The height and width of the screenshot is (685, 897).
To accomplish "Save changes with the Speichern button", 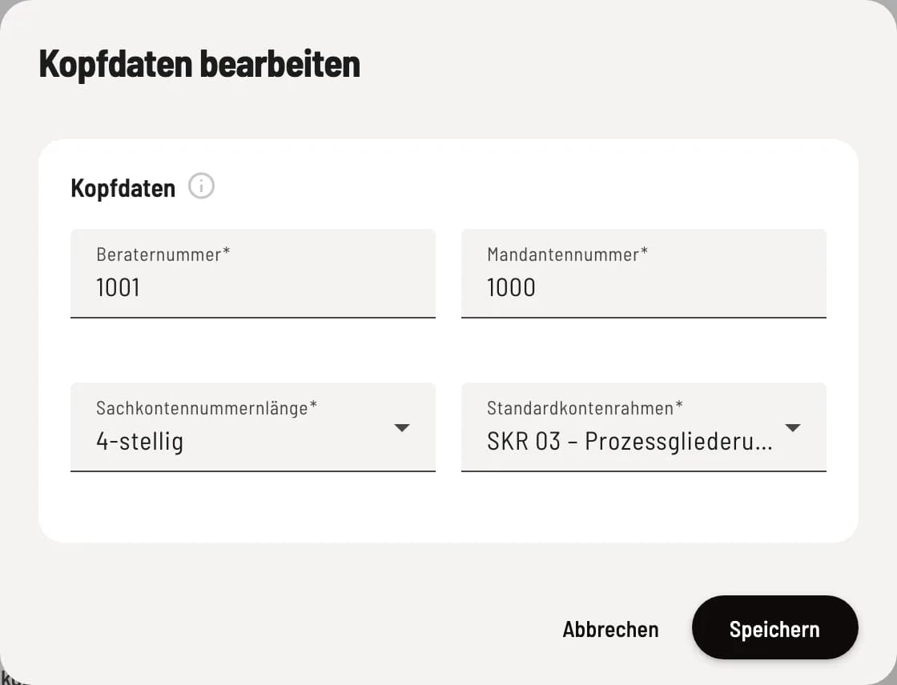I will point(774,627).
